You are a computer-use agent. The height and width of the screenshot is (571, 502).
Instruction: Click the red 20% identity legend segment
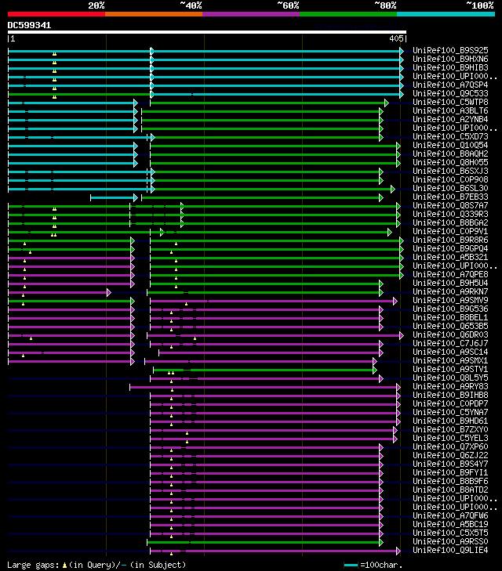56,14
